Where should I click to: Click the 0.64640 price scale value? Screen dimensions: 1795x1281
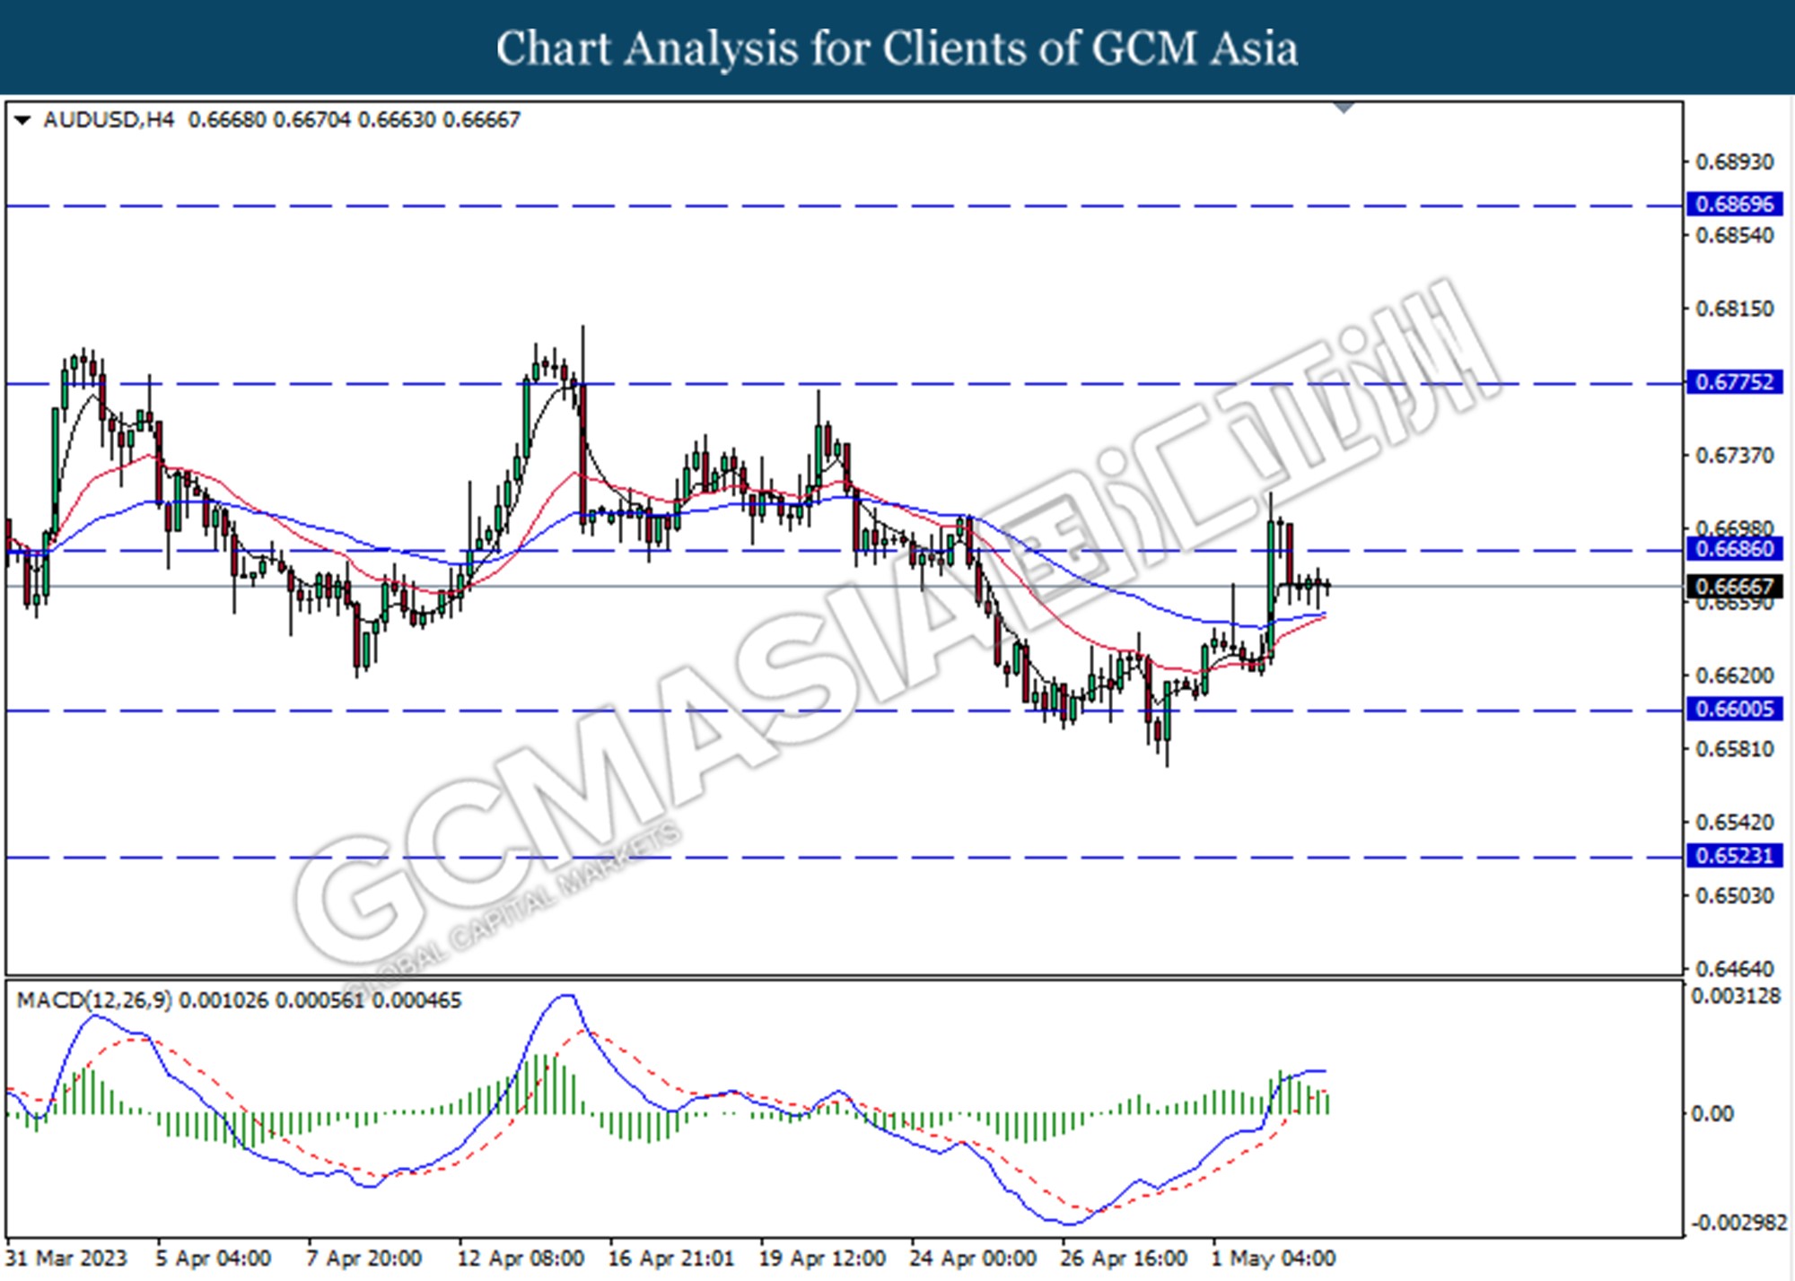[x=1734, y=969]
